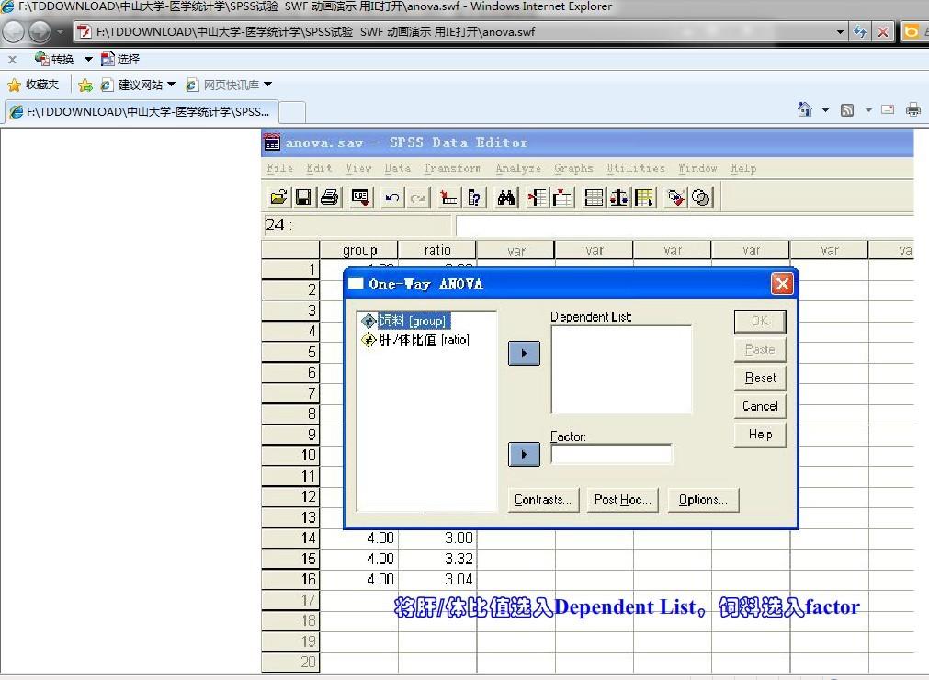This screenshot has width=929, height=680.
Task: Click the Help button in ANOVA dialog
Action: (x=760, y=434)
